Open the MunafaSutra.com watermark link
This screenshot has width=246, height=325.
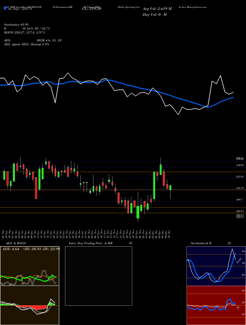[x=196, y=7]
